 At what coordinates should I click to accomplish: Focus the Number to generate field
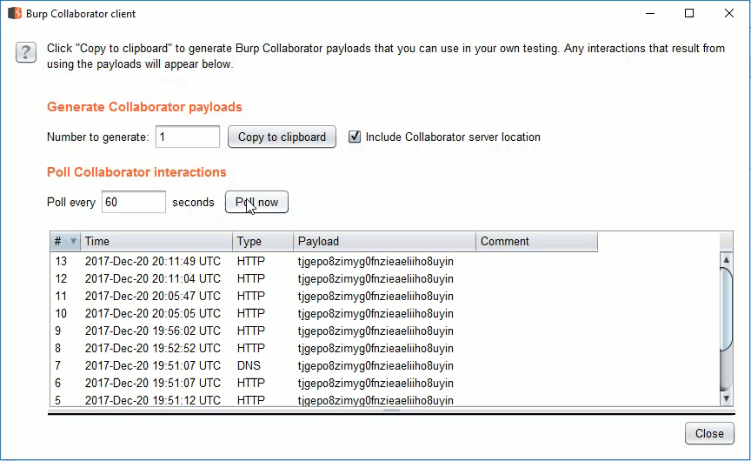188,137
